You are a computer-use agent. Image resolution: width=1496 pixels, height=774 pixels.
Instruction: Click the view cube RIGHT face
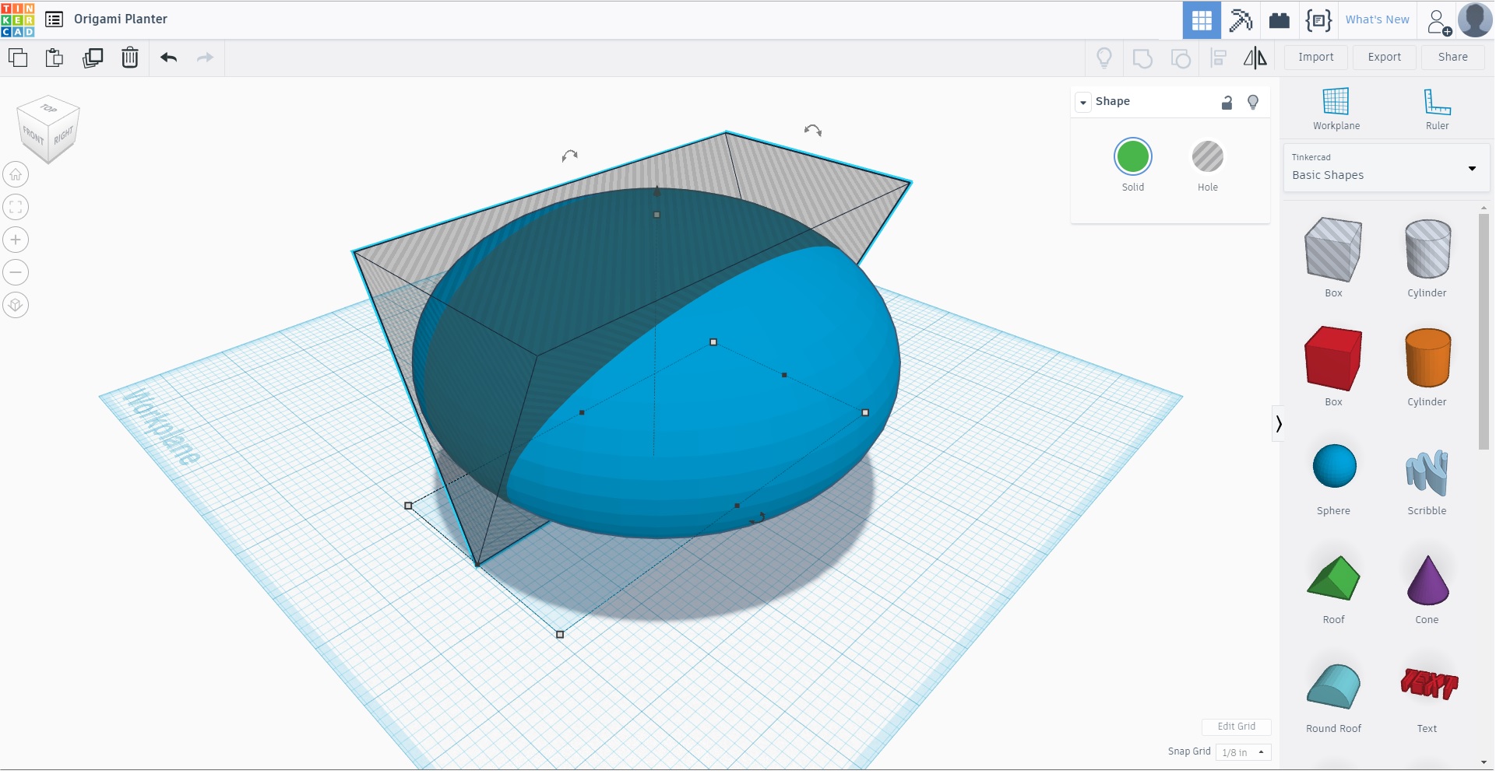(64, 135)
